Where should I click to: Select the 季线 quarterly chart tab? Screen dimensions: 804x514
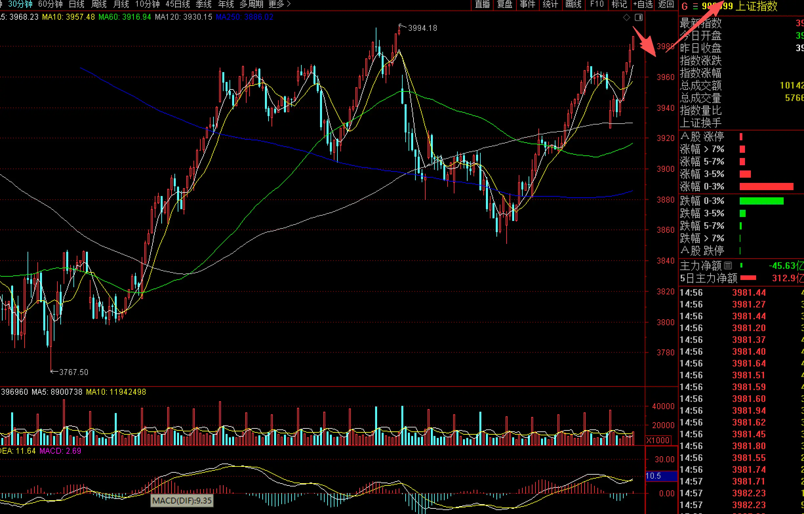click(x=204, y=4)
